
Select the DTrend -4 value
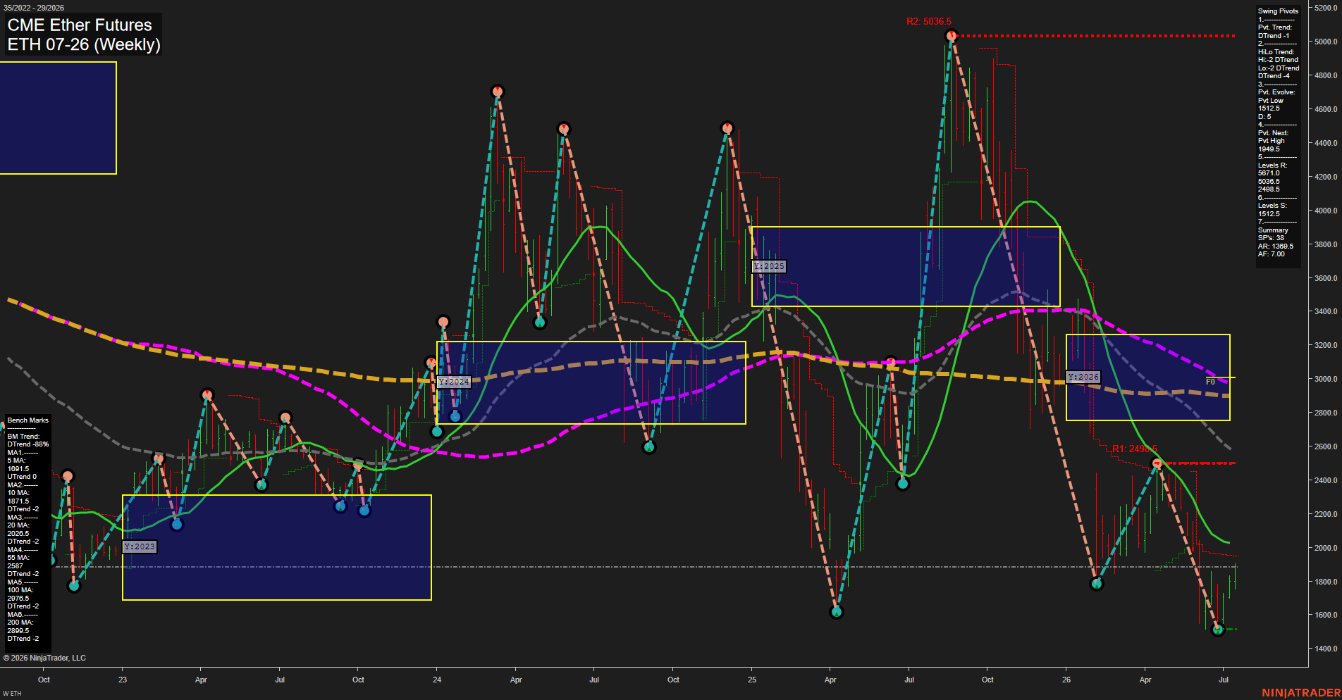tap(1274, 76)
